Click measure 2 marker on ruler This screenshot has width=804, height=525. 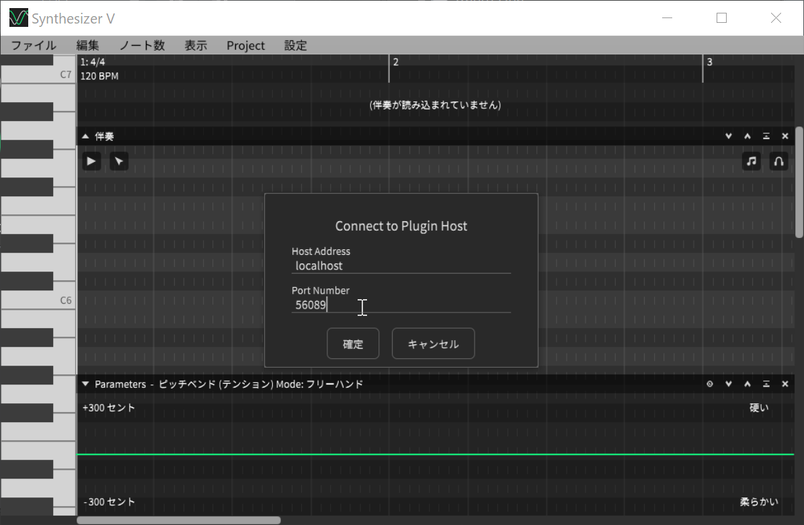395,62
